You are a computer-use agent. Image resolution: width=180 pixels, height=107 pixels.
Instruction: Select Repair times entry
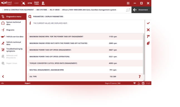[x=13, y=63]
